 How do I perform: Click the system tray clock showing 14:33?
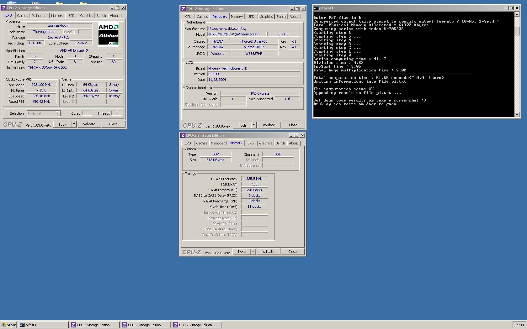click(519, 325)
